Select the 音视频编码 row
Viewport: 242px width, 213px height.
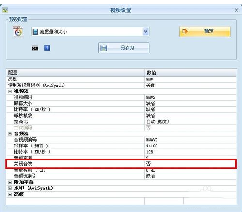121,140
